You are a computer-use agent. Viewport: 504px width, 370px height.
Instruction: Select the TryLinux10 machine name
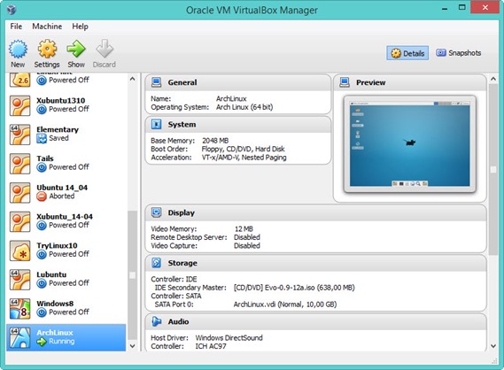[57, 246]
